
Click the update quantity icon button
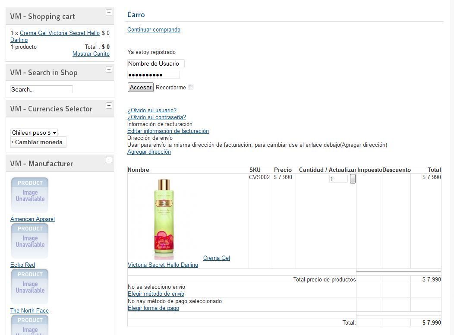tap(353, 179)
